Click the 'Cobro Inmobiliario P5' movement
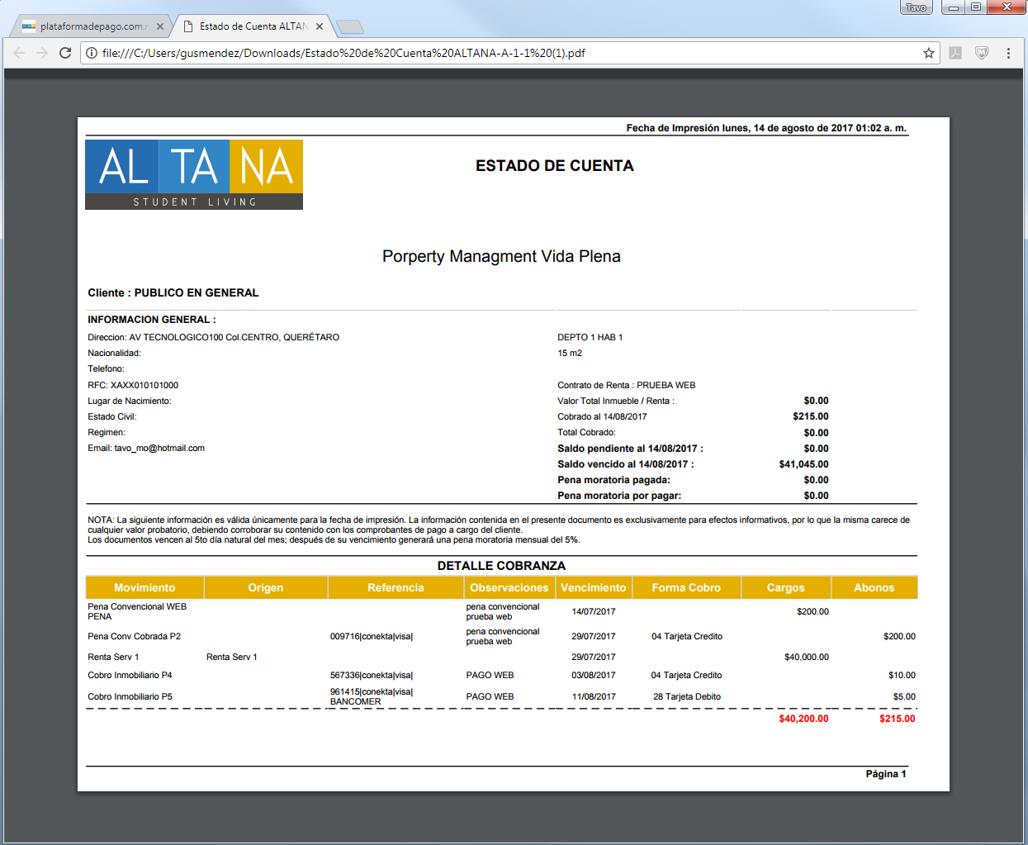 click(130, 696)
